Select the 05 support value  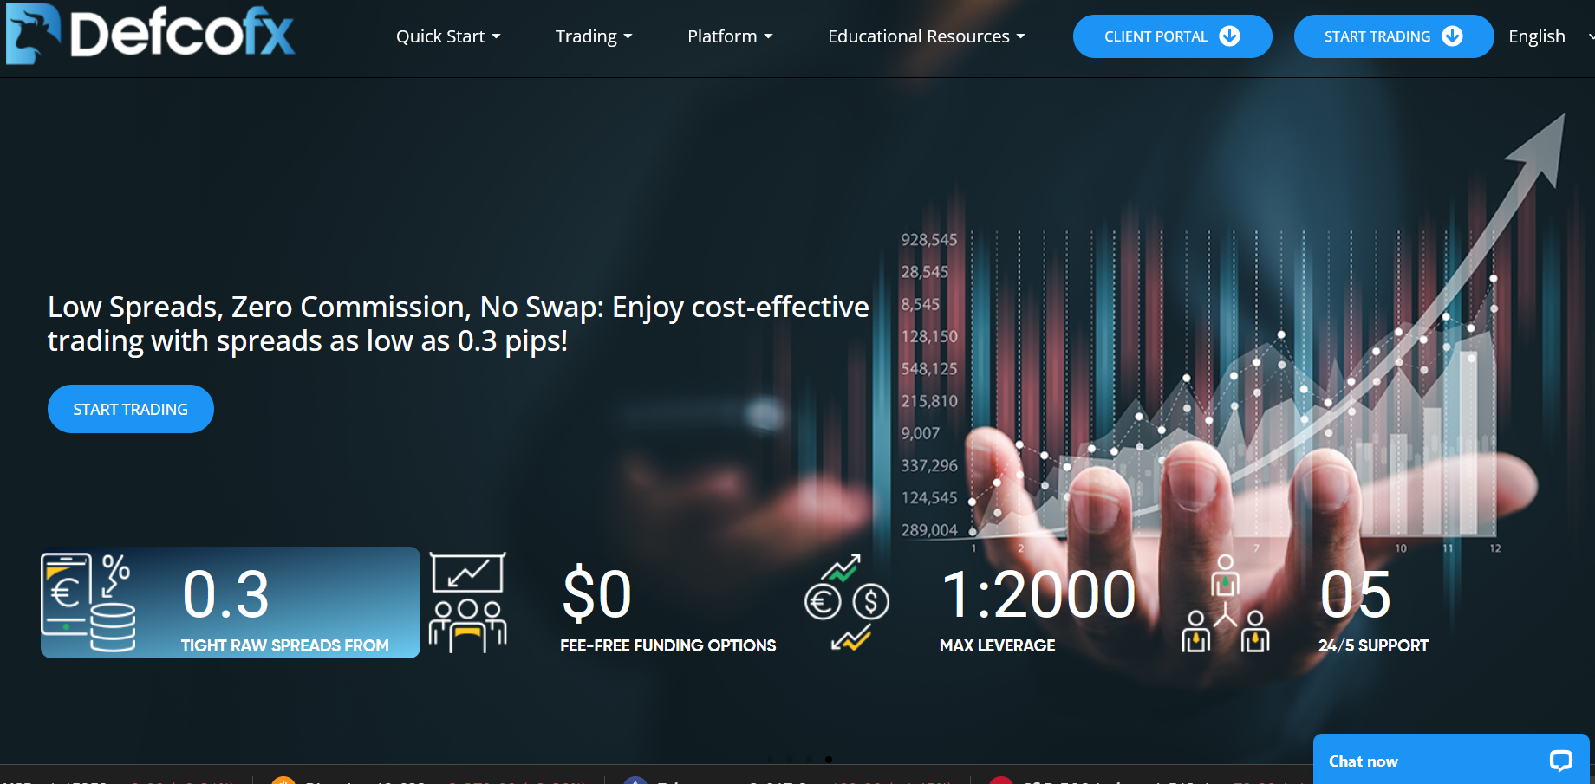click(x=1356, y=594)
